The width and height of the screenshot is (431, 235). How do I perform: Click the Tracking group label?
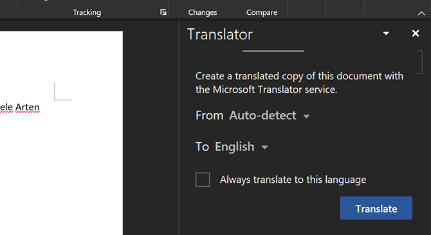coord(87,12)
